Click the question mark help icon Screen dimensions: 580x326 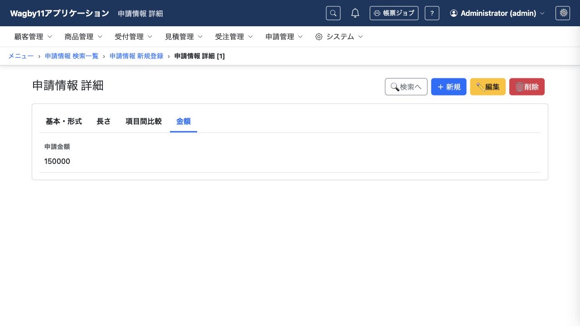pos(432,13)
